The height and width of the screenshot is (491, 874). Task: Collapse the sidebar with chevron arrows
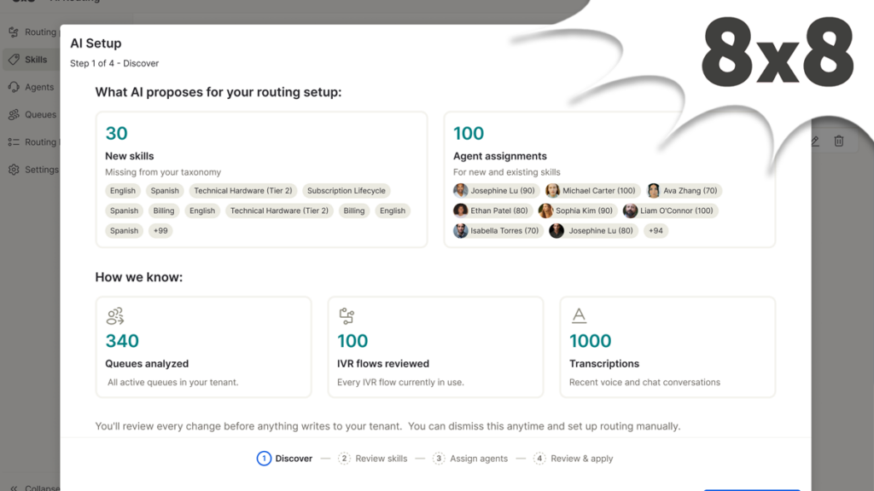point(14,488)
